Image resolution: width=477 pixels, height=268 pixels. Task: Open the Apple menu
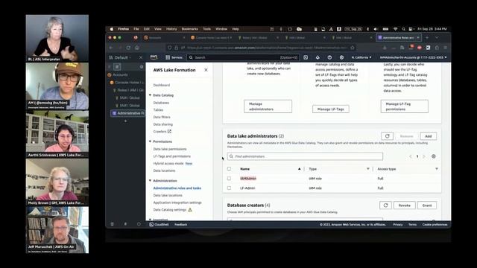(112, 29)
